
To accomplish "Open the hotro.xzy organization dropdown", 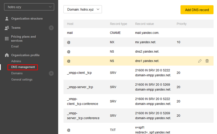I will (29, 7).
